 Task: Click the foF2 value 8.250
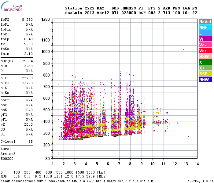(27, 20)
